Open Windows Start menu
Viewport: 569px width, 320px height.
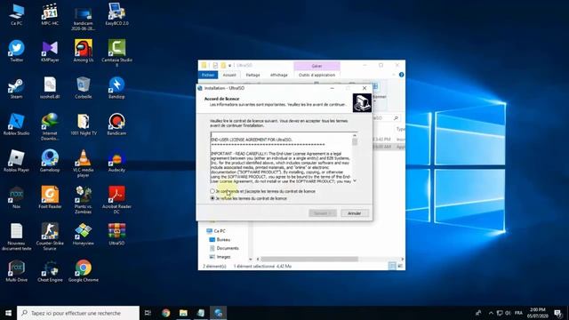8,313
